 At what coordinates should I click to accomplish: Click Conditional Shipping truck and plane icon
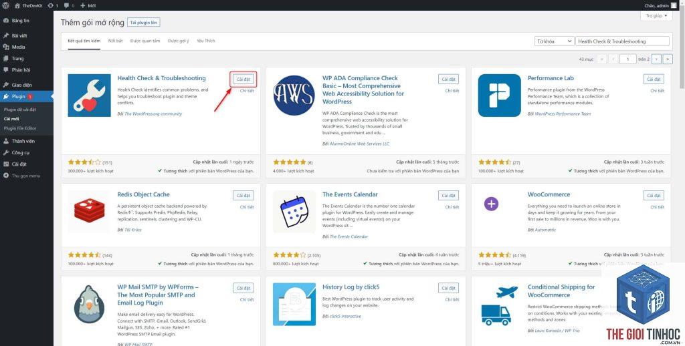click(499, 304)
